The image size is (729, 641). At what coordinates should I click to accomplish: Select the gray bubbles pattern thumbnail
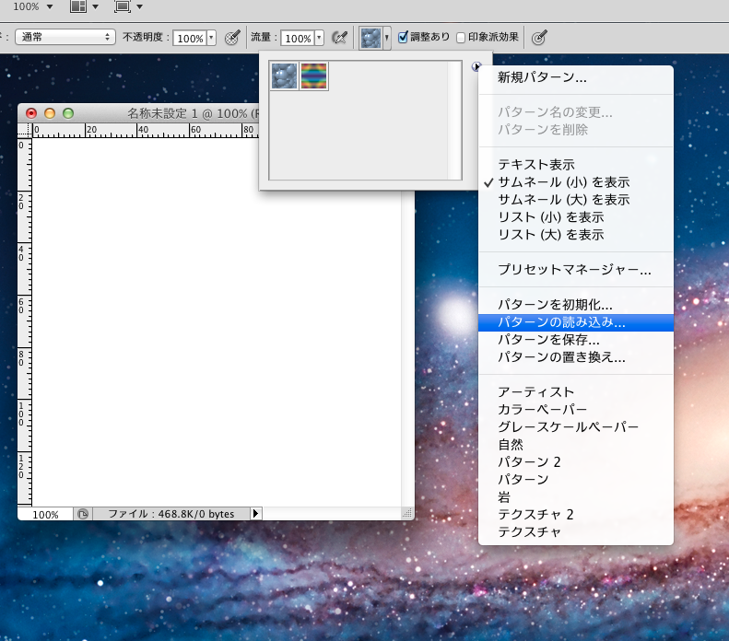[x=284, y=76]
